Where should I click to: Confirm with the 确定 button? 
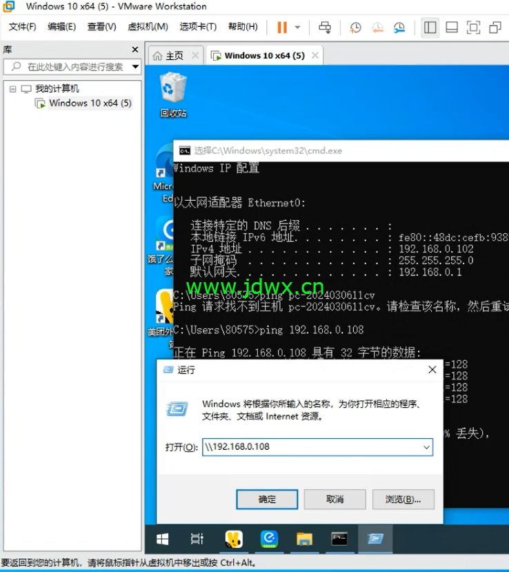tap(267, 499)
